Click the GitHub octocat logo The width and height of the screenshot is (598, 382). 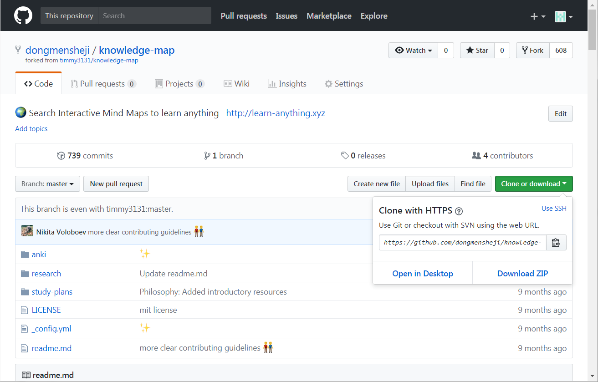[23, 15]
